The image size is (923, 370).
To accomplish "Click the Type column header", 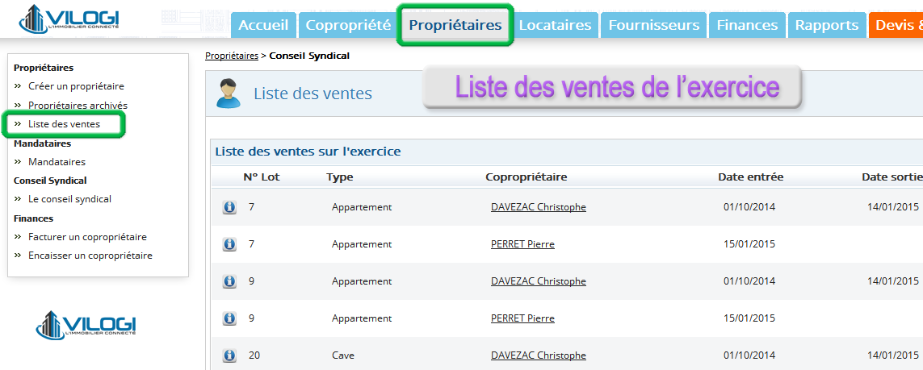I will pos(340,177).
